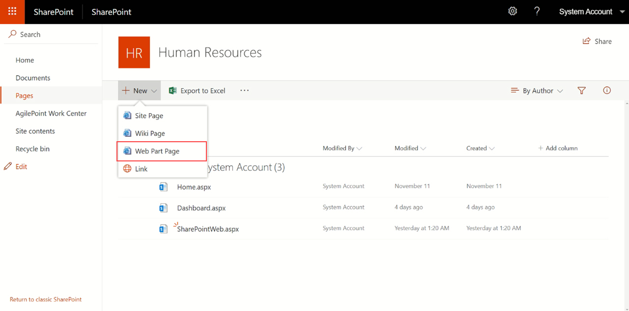Expand the Modified By column dropdown
629x311 pixels.
[359, 148]
